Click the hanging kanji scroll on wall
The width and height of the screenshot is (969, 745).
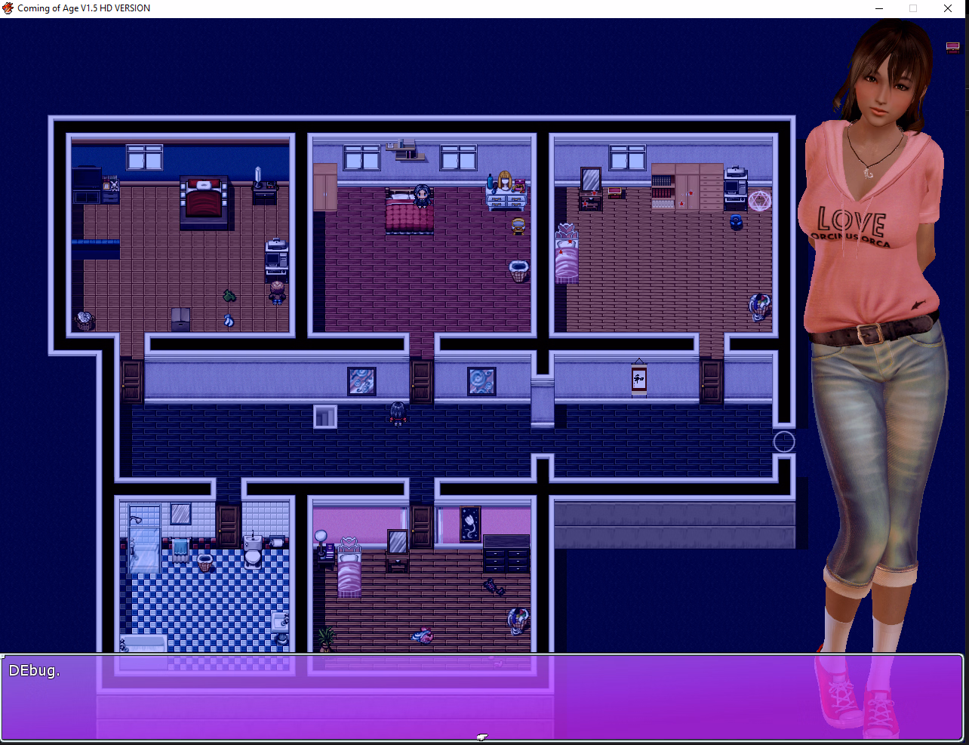point(639,379)
